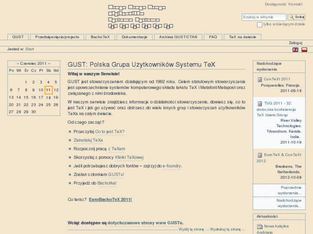Click the Aktualności panel header
Screen dimensions: 313x234
pyautogui.click(x=279, y=216)
